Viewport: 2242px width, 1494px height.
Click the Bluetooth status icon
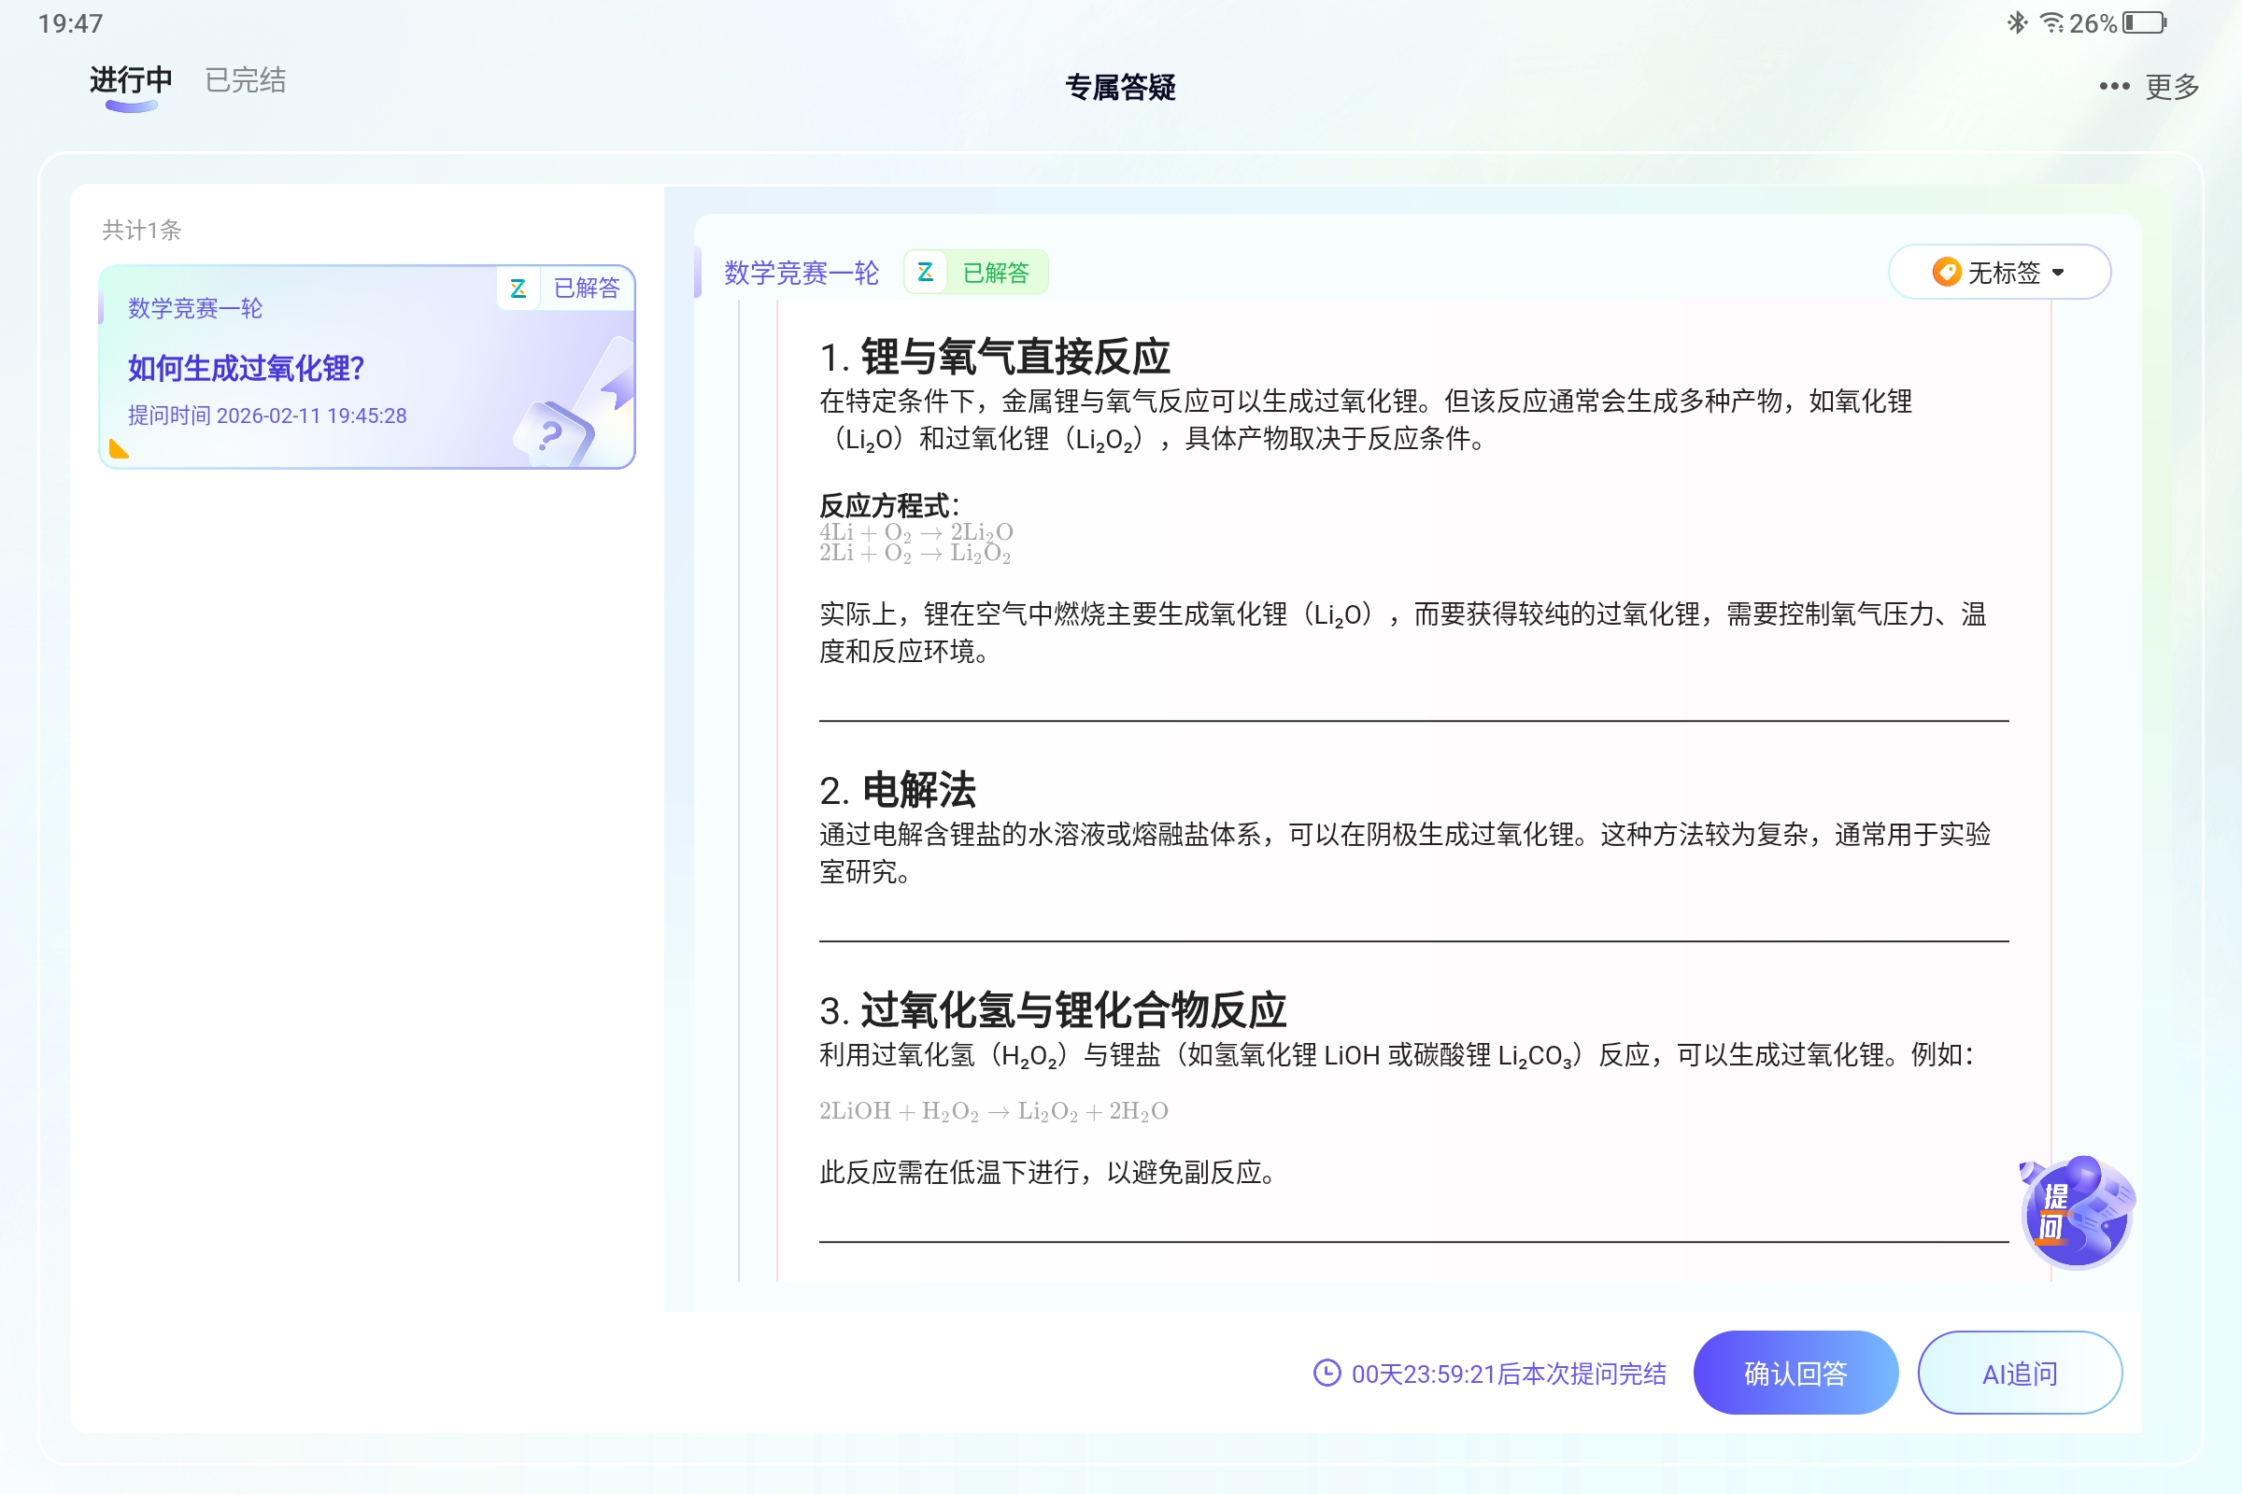click(2016, 22)
